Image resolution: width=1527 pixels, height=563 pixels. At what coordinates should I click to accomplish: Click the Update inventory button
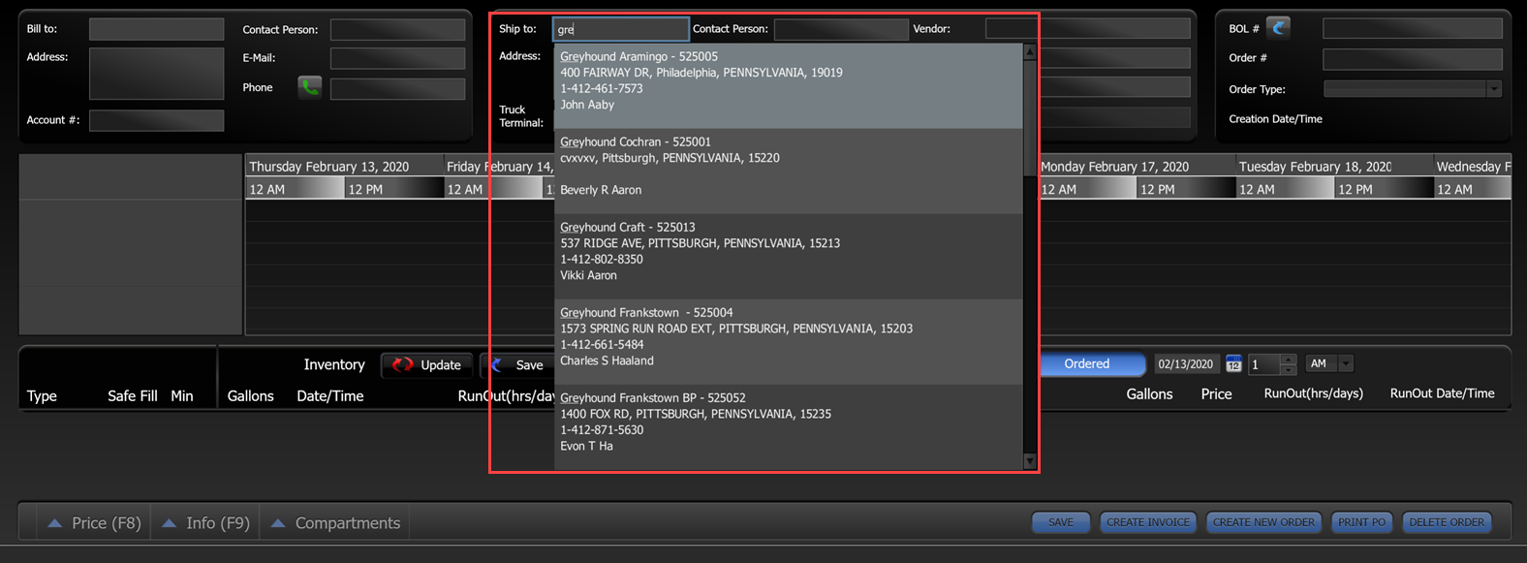pyautogui.click(x=427, y=365)
